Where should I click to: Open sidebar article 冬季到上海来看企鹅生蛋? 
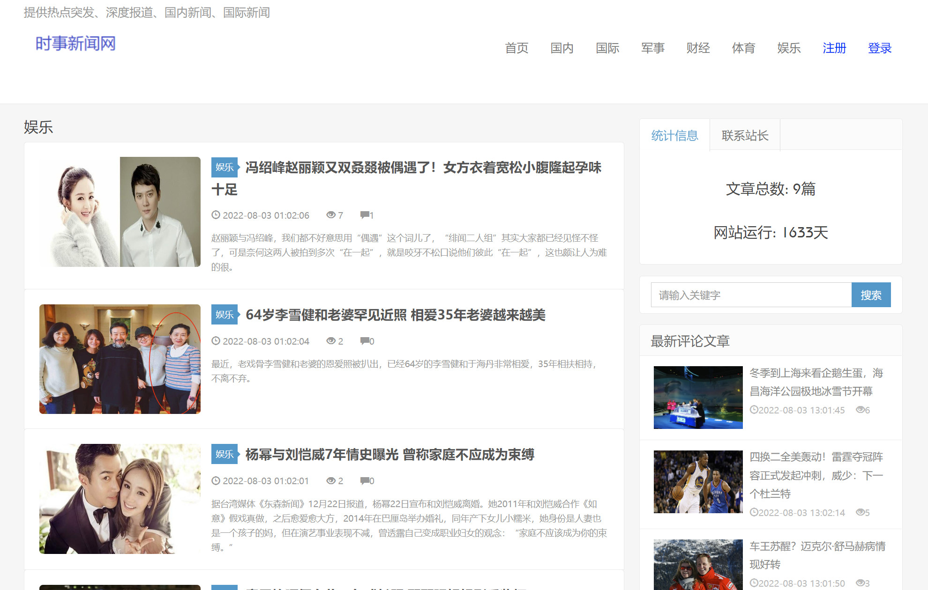[816, 382]
